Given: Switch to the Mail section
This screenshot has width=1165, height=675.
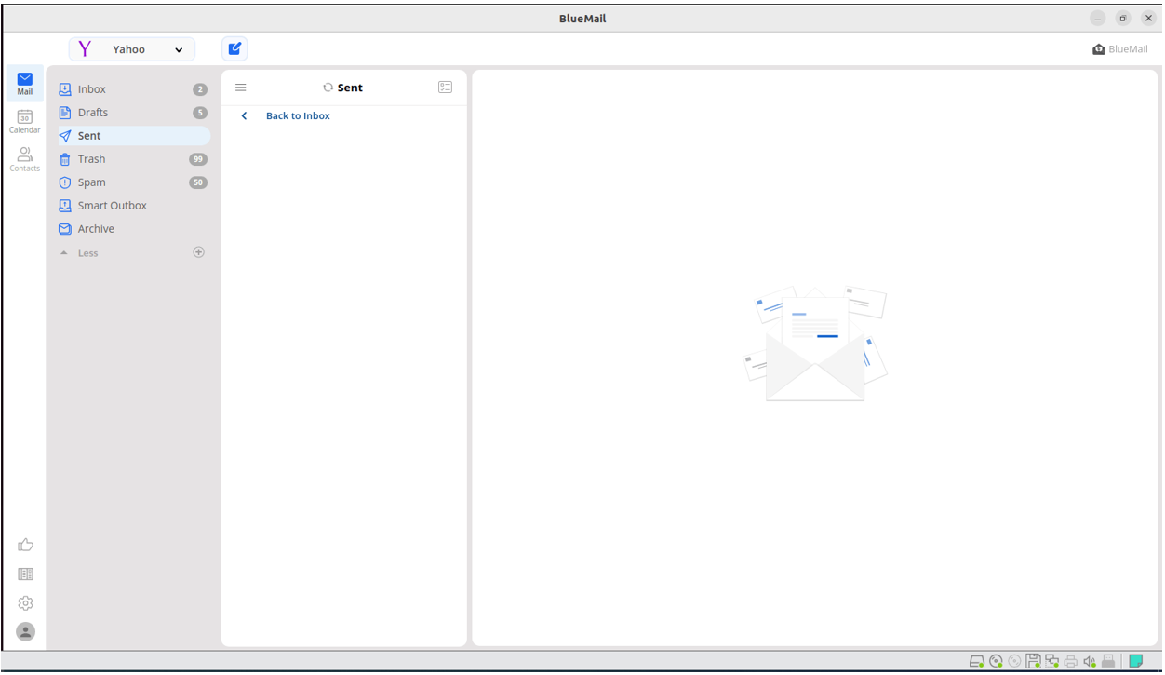Looking at the screenshot, I should (25, 84).
